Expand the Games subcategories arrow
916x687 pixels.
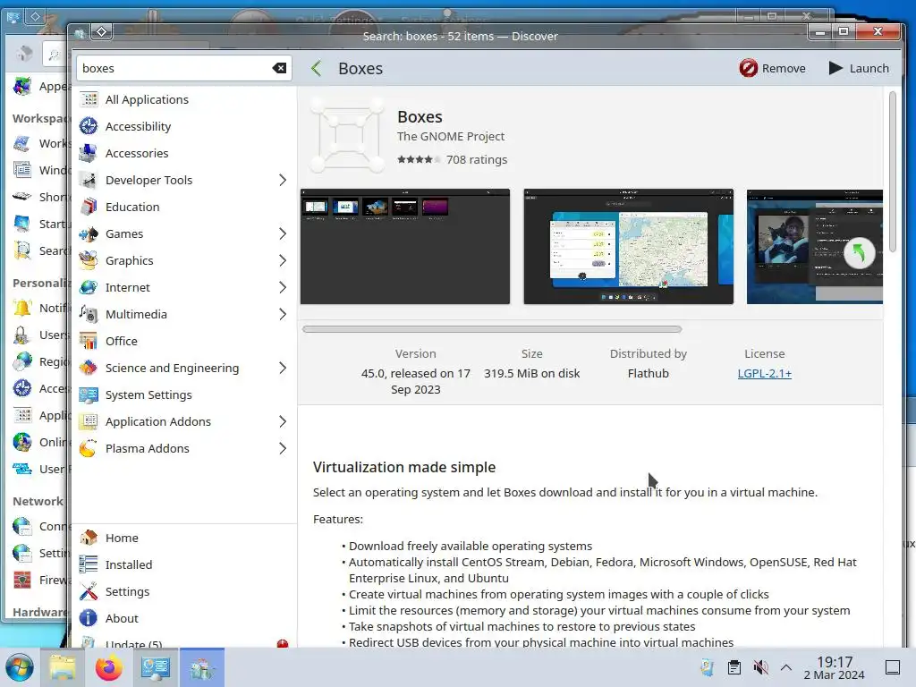[283, 233]
